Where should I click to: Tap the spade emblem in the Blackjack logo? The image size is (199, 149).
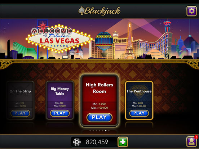click(x=81, y=10)
